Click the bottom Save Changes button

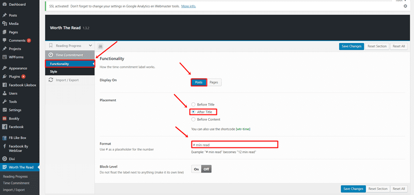353,189
